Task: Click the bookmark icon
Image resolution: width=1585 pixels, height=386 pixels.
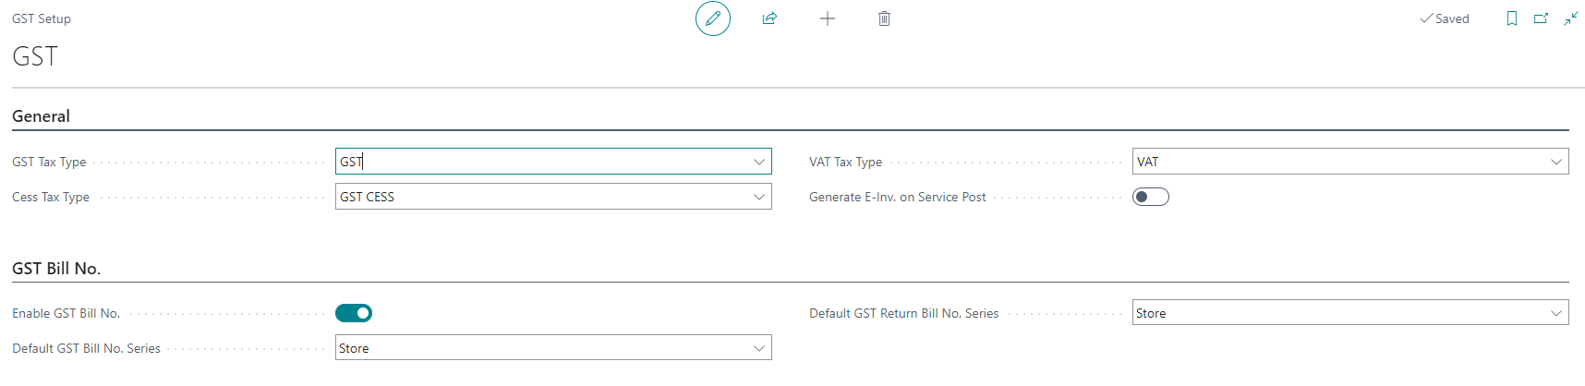Action: (x=1512, y=18)
